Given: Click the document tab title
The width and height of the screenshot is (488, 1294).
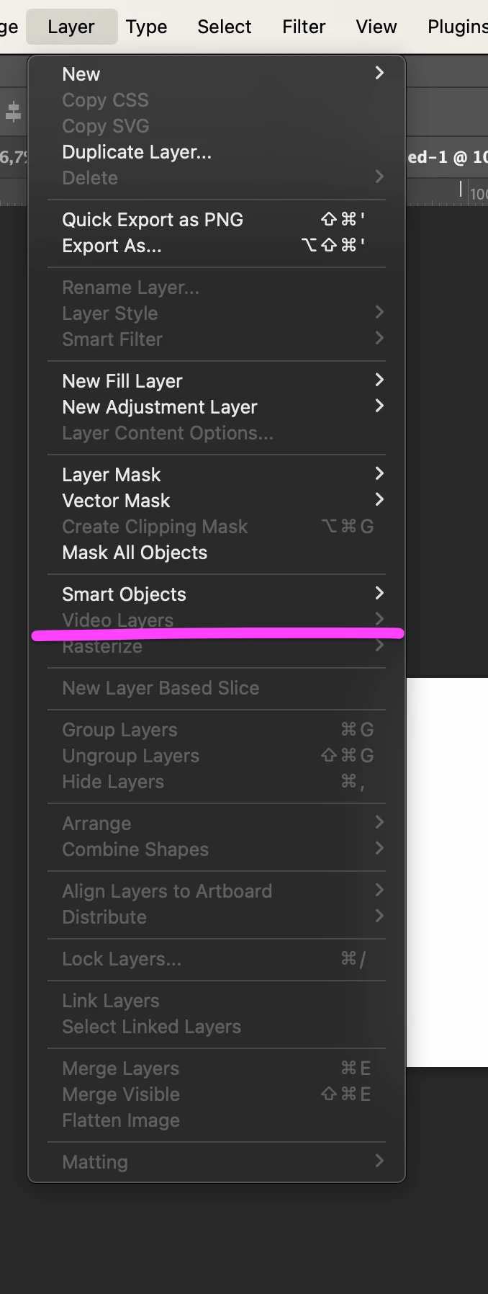Looking at the screenshot, I should pos(447,157).
